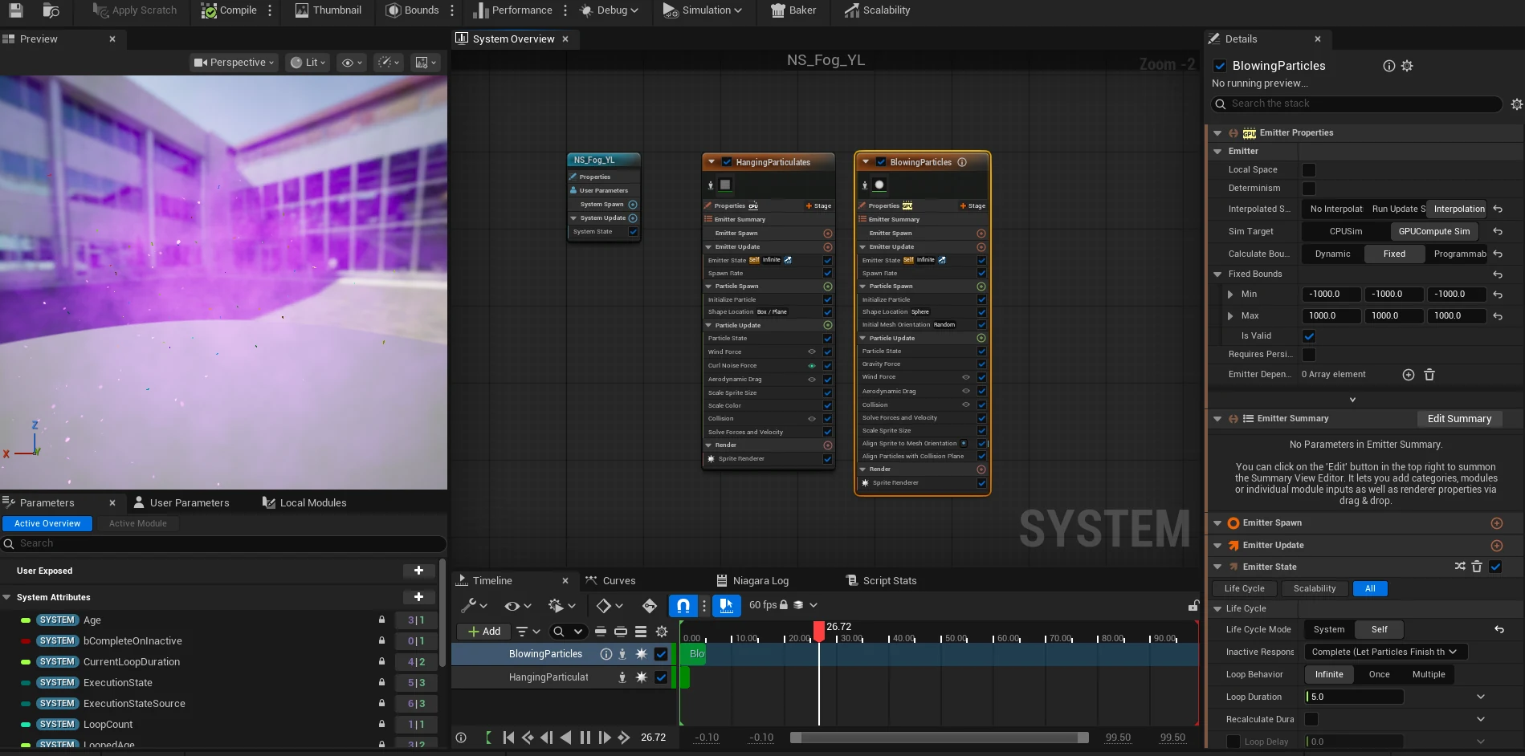This screenshot has width=1525, height=756.
Task: Expand the Max fixed bounds row
Action: tap(1230, 316)
